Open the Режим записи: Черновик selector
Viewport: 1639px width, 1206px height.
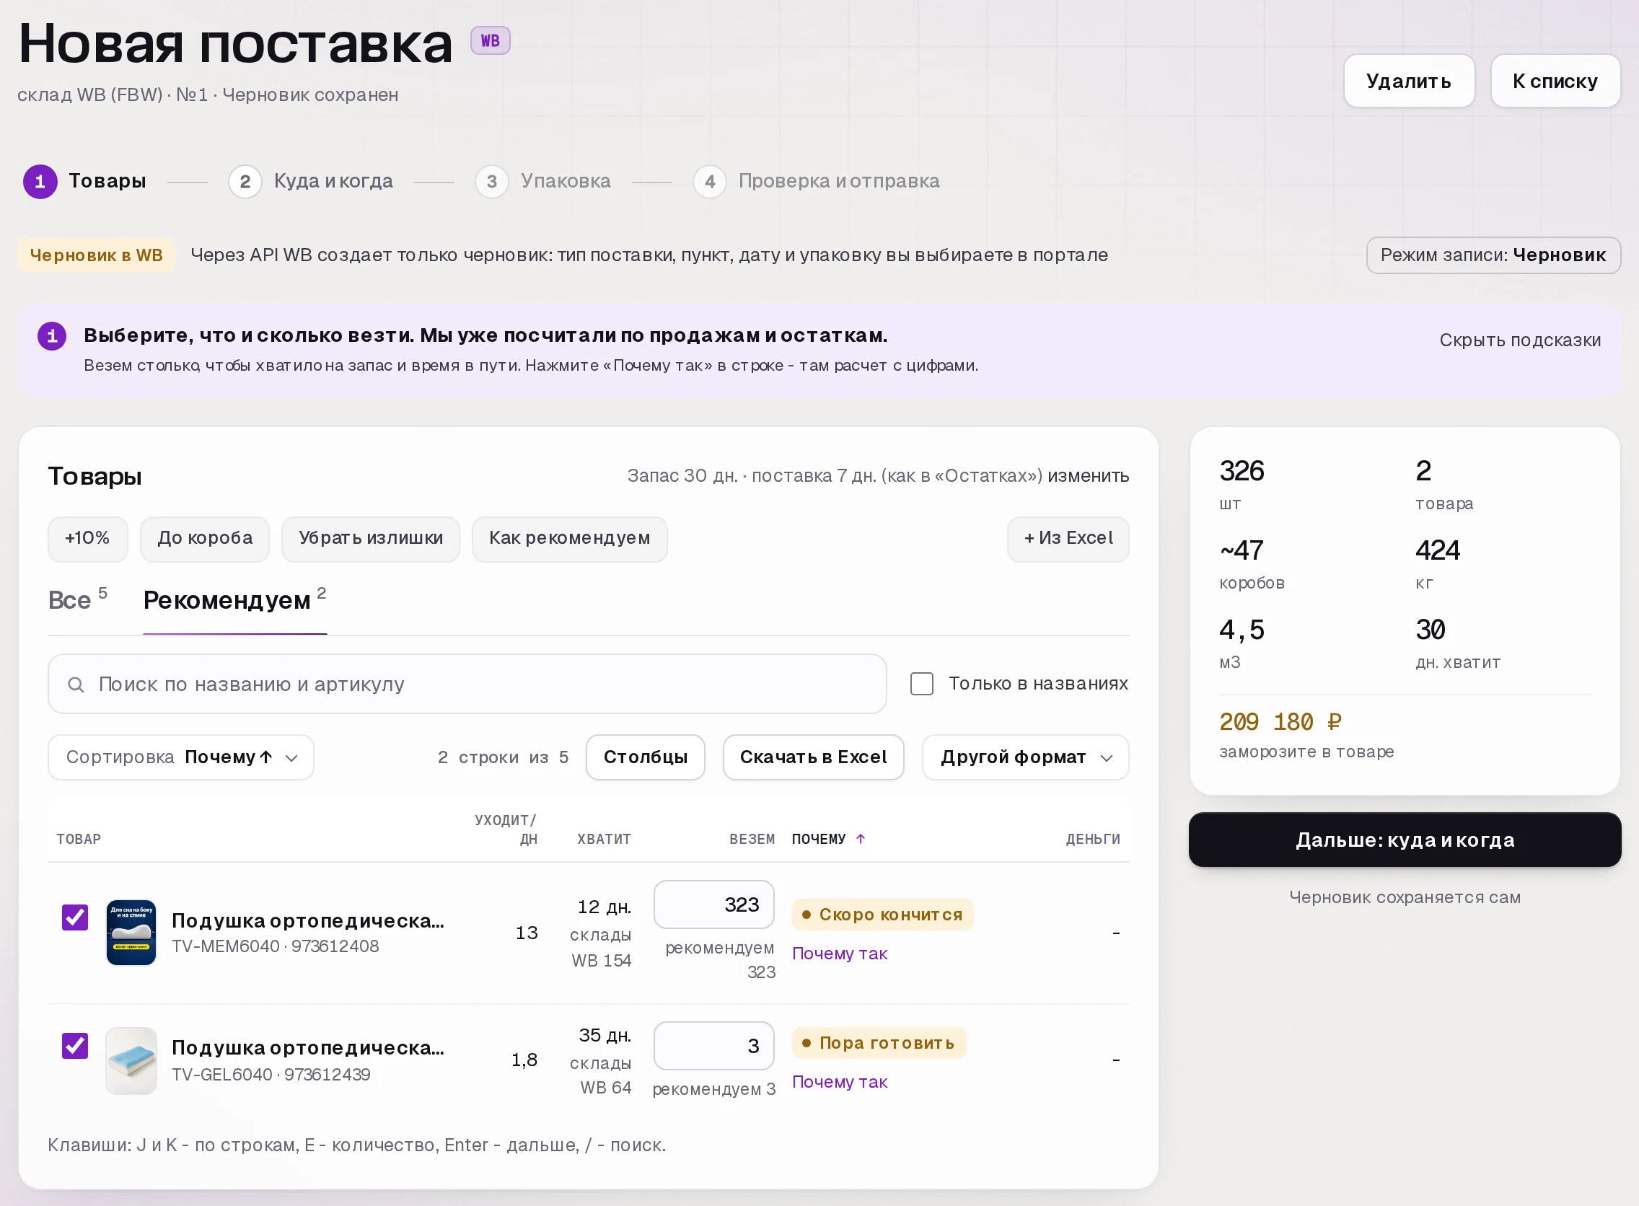[x=1493, y=255]
